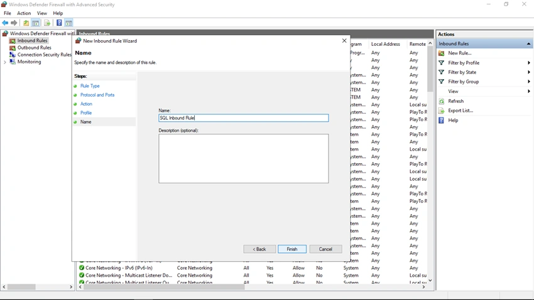Click the Filter by Profile funnel icon
The image size is (534, 300).
click(442, 63)
